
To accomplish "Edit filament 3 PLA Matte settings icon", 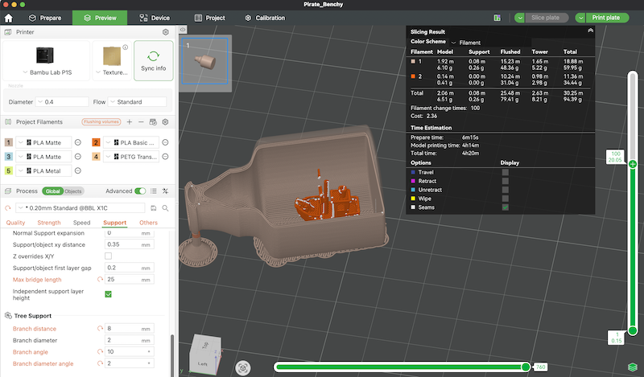I will (x=77, y=156).
